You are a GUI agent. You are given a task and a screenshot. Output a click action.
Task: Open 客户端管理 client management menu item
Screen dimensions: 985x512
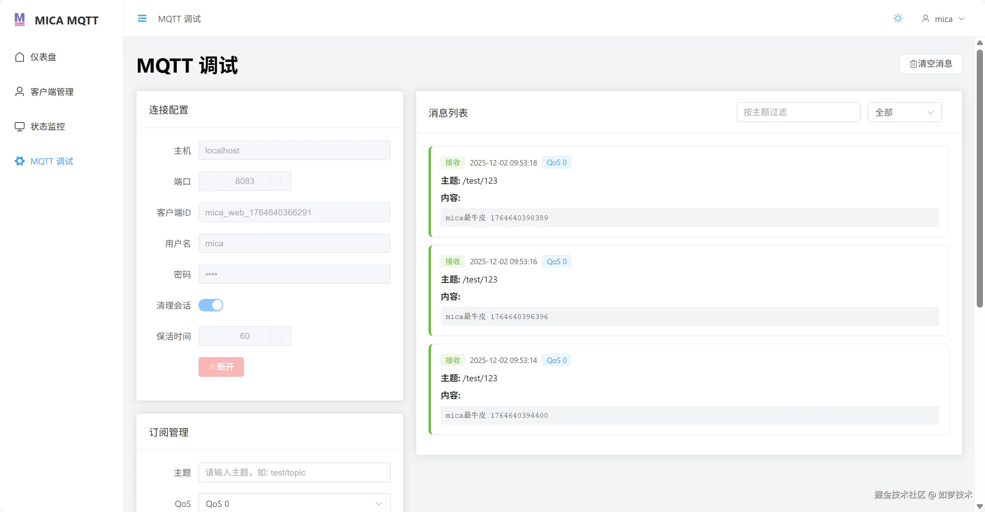pos(52,92)
